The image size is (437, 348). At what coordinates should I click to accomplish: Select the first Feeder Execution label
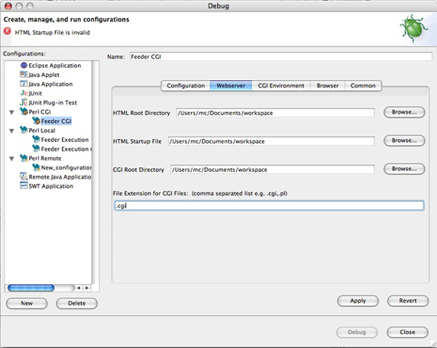point(65,140)
